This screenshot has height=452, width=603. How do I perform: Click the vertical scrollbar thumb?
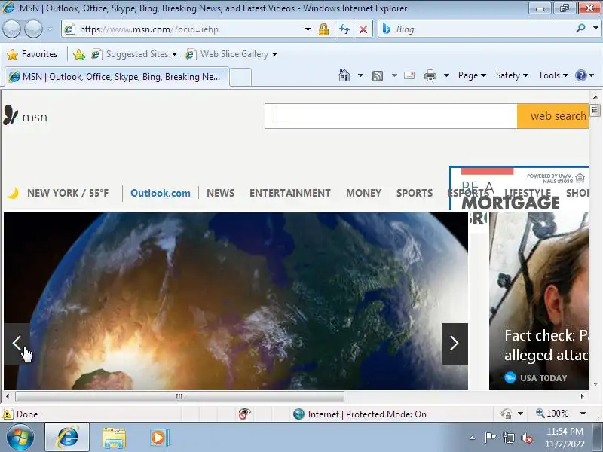(595, 111)
